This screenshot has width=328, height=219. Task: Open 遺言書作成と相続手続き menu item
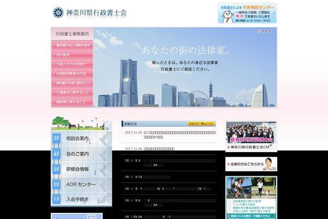tap(72, 45)
